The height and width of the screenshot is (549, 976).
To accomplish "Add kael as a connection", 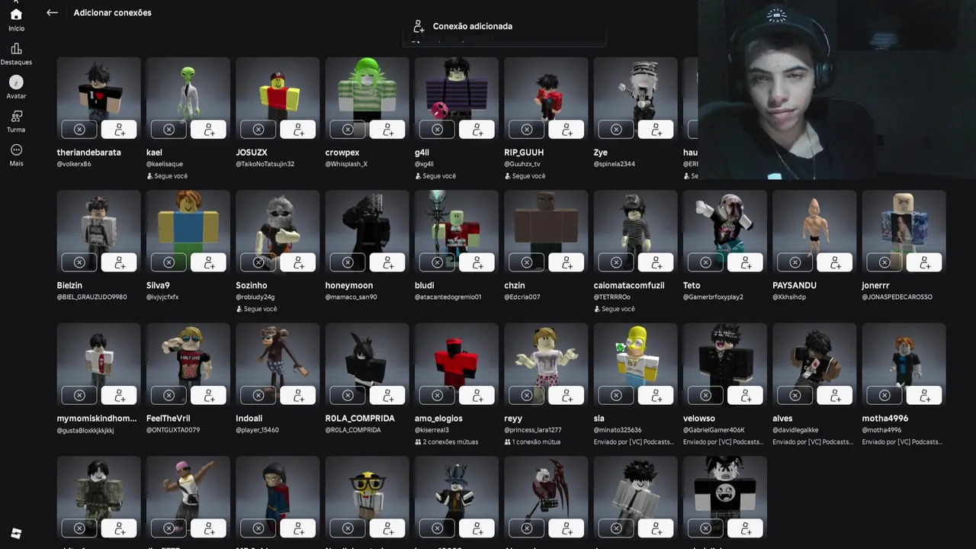I will pyautogui.click(x=209, y=130).
